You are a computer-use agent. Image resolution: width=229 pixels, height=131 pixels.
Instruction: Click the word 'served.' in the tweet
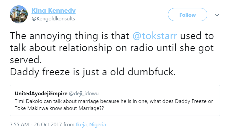click(x=26, y=60)
